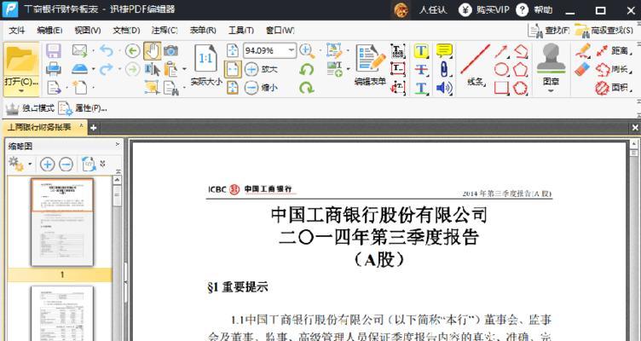Click the Fit Page icon above fit width

[233, 50]
